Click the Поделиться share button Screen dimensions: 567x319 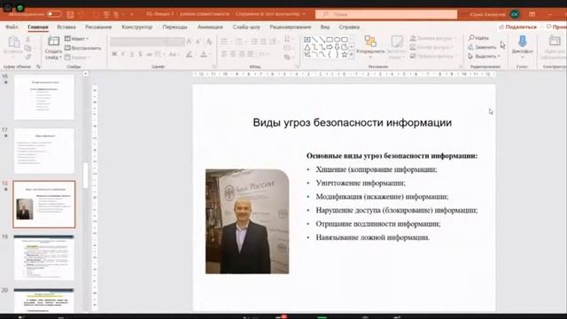[x=517, y=27]
